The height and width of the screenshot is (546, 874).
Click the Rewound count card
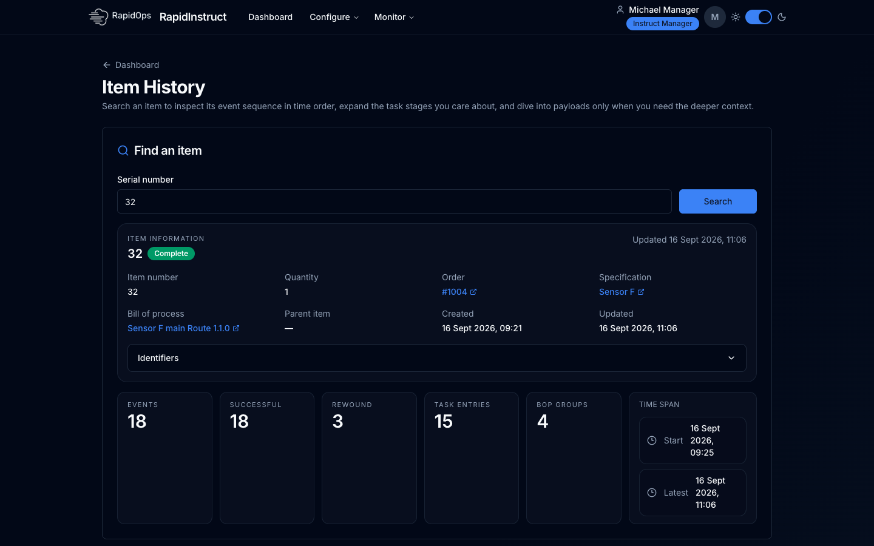pos(369,458)
